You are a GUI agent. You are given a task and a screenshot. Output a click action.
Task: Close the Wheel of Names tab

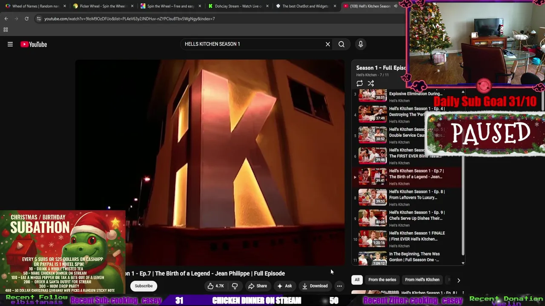click(65, 6)
